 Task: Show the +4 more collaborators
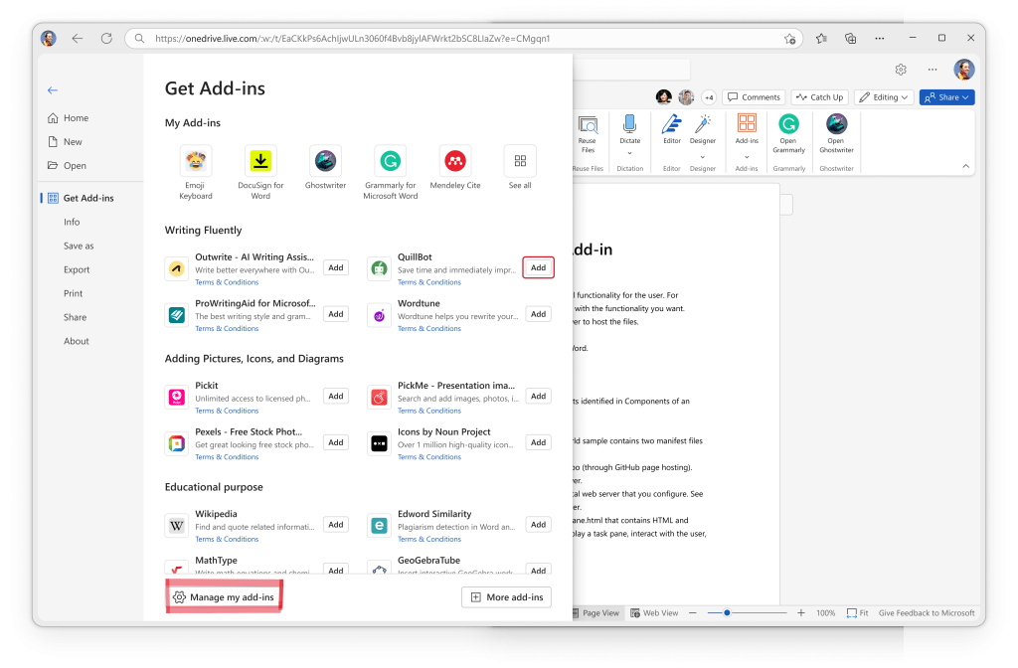coord(709,97)
